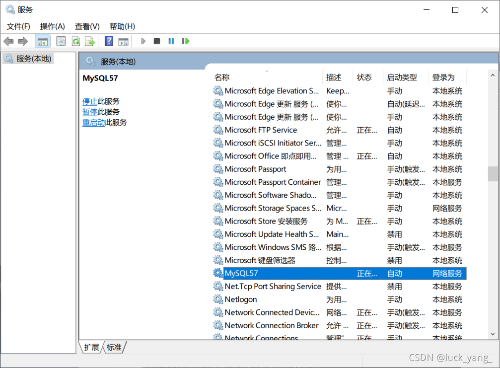Select the Microsoft Passport service row
500x368 pixels.
point(339,169)
